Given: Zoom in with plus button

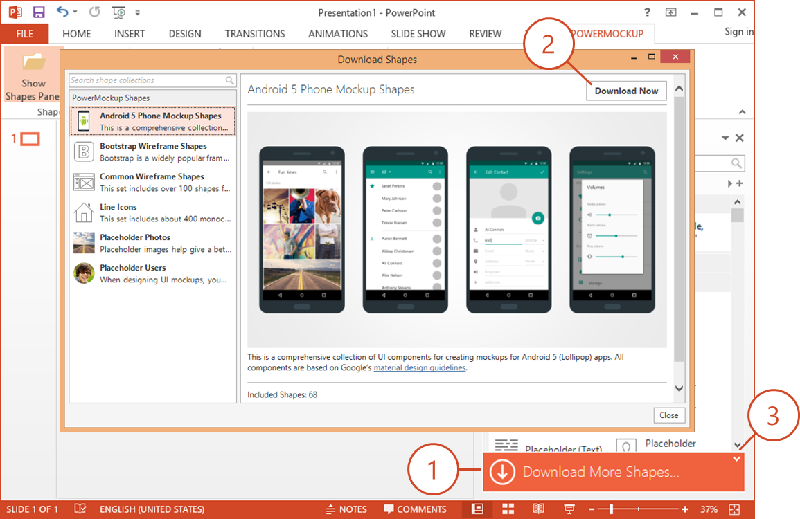Looking at the screenshot, I should [685, 509].
